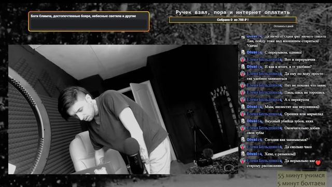Screen dimensions: 332x187
Task: Click the Divai username on 'Хехе, с размахом))' message
Action: coord(252,154)
